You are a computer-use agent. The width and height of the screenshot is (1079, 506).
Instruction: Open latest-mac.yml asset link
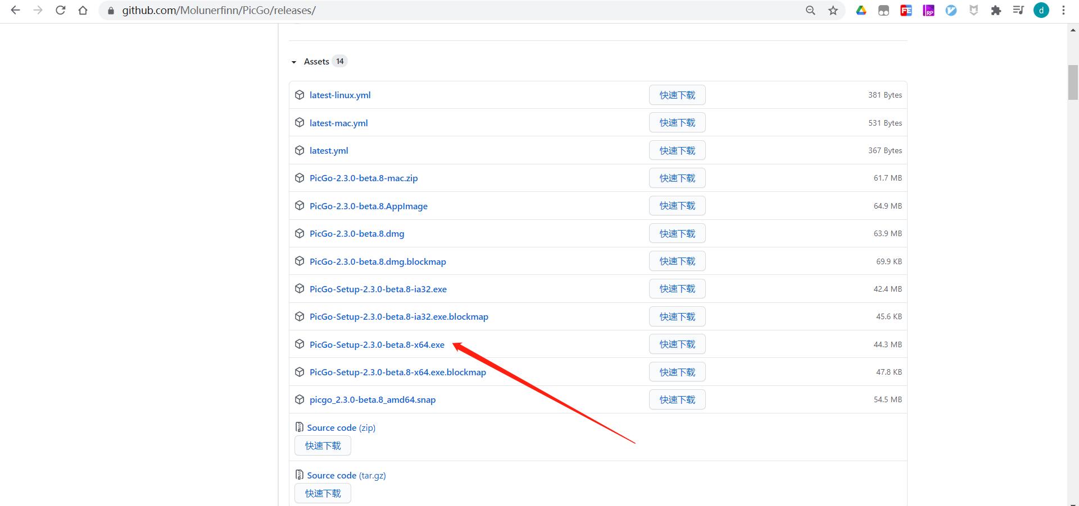coord(339,123)
